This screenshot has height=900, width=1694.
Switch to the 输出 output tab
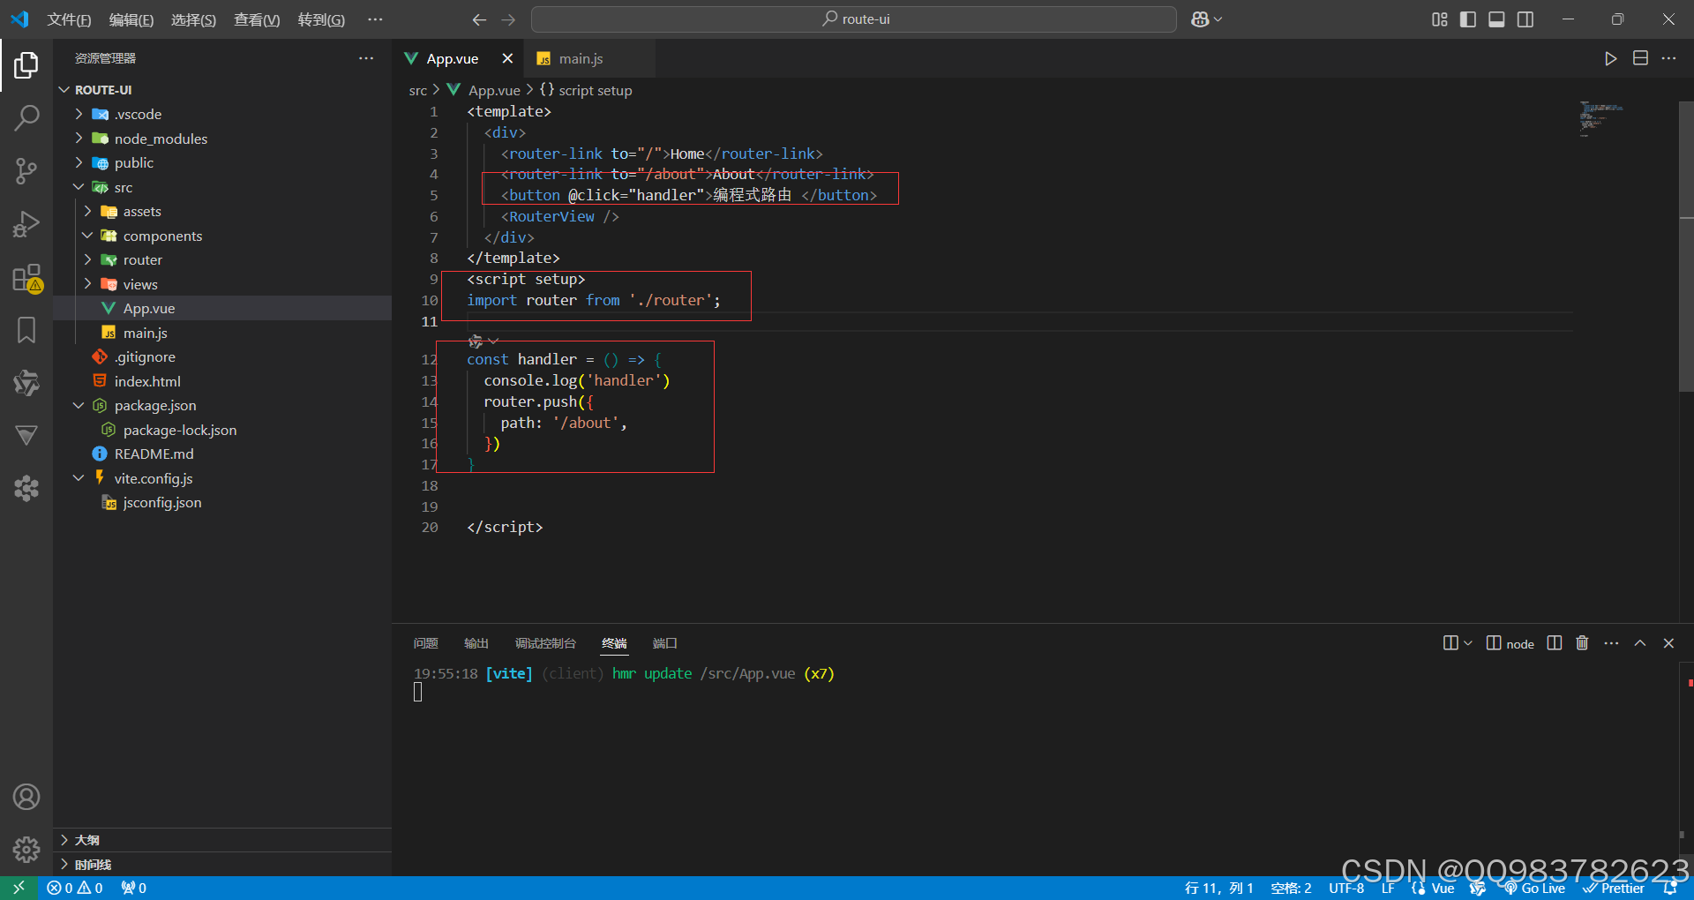(476, 643)
